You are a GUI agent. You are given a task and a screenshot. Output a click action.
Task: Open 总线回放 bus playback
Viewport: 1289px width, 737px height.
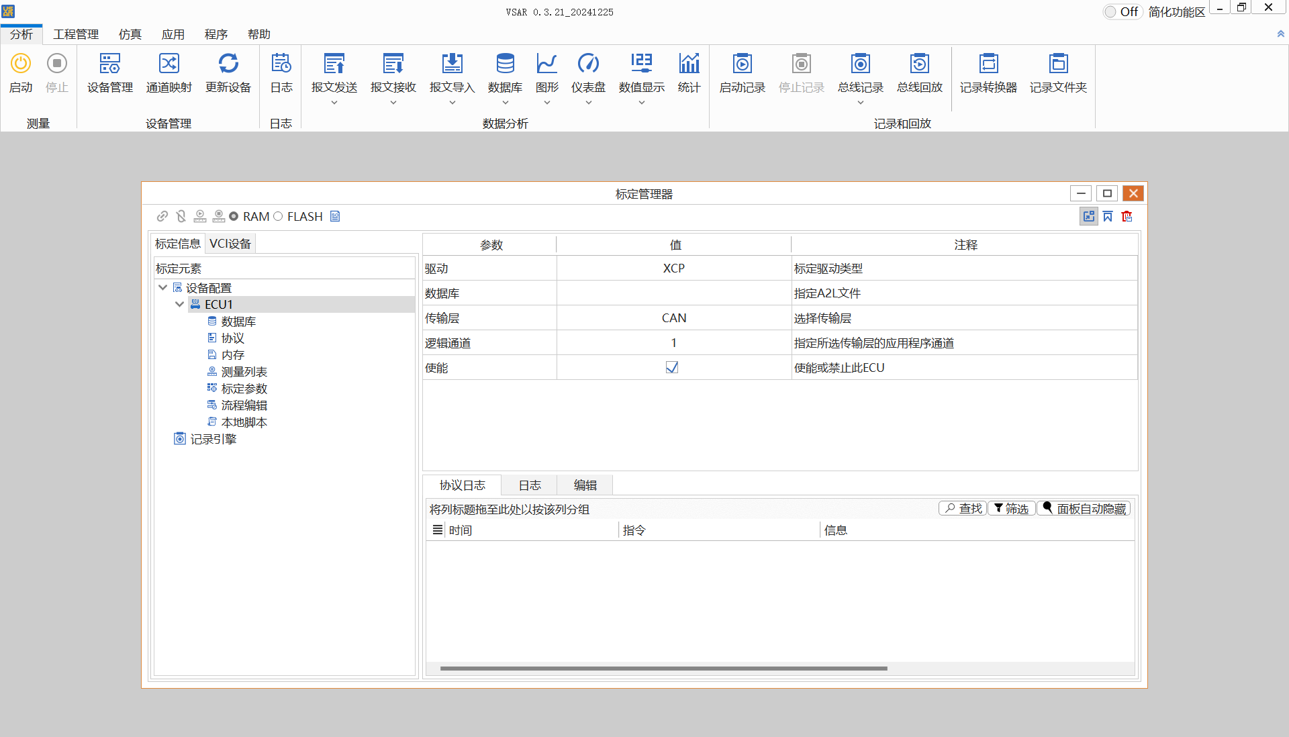pyautogui.click(x=920, y=72)
